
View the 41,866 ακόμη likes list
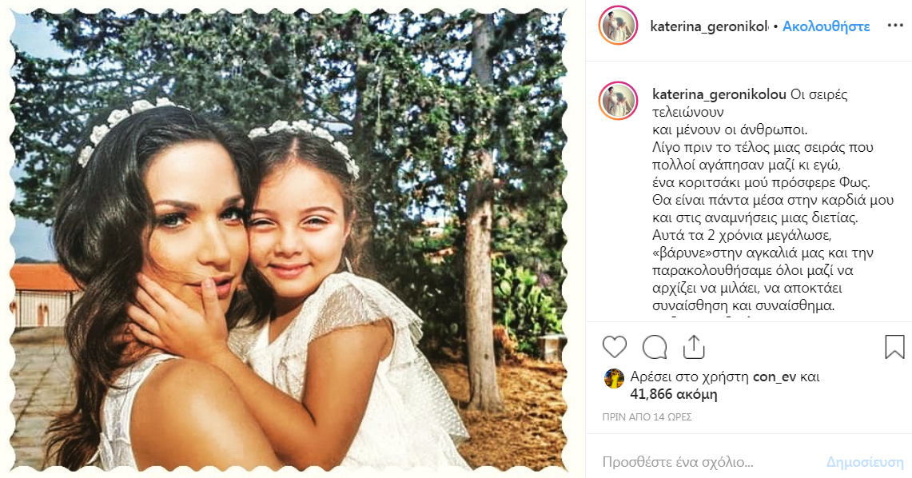(674, 394)
